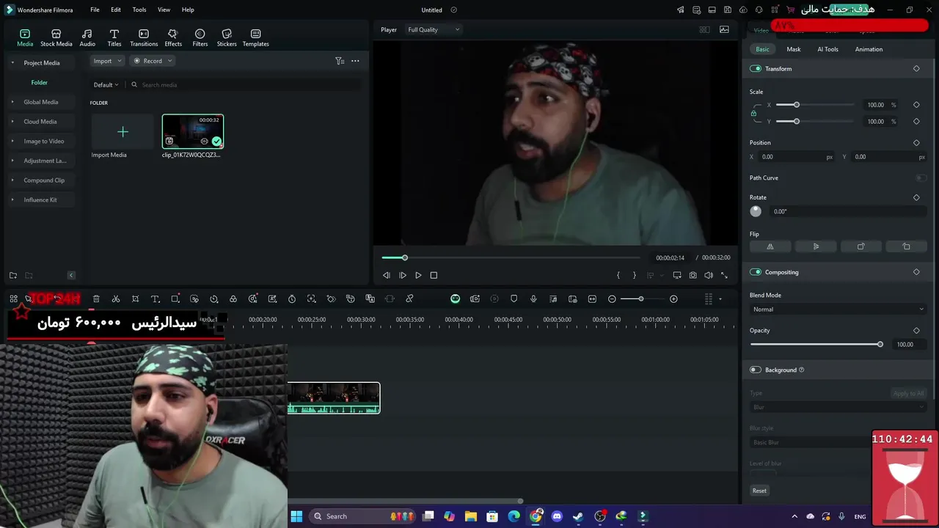Add a marker with the shield marker icon
The height and width of the screenshot is (528, 939).
tap(514, 299)
